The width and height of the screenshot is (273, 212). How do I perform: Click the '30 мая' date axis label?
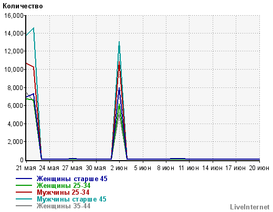pyautogui.click(x=96, y=168)
